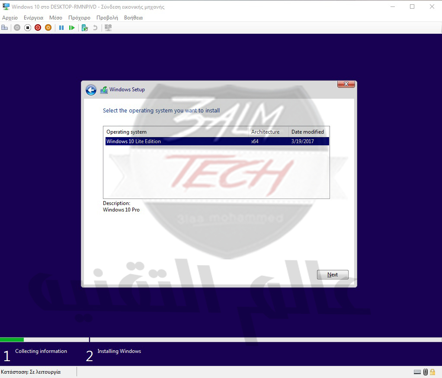
Task: Click the Ctrl+Alt+Del toolbar icon
Action: tap(5, 28)
